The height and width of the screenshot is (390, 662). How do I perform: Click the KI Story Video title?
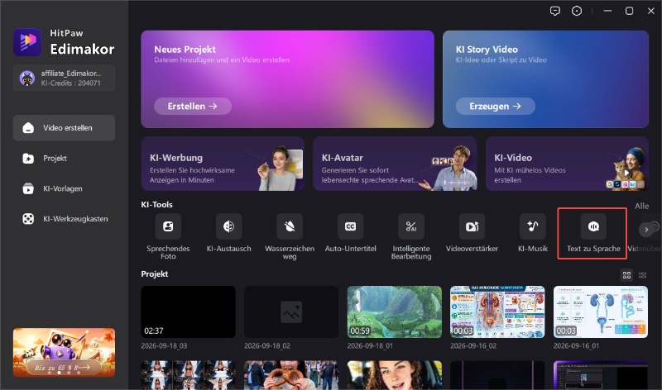487,50
